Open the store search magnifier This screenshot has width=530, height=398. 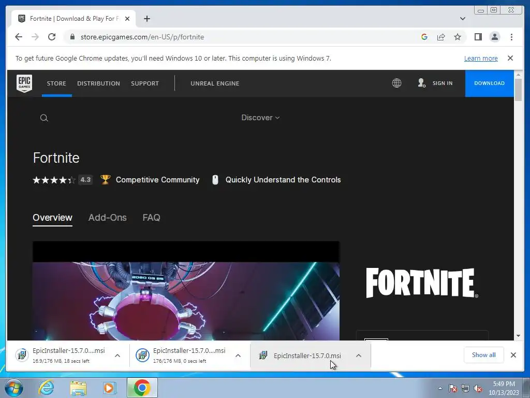(x=44, y=118)
